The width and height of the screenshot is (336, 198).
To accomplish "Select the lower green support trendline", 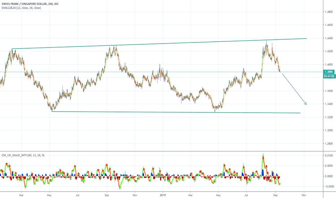I will tap(176, 112).
